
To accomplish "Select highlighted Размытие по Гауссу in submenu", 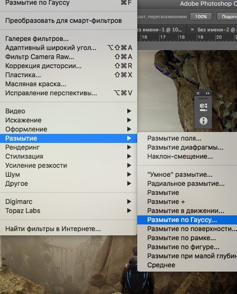I will tap(187, 220).
